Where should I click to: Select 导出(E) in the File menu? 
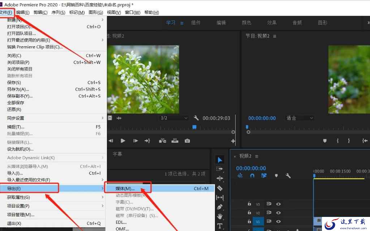pos(53,188)
